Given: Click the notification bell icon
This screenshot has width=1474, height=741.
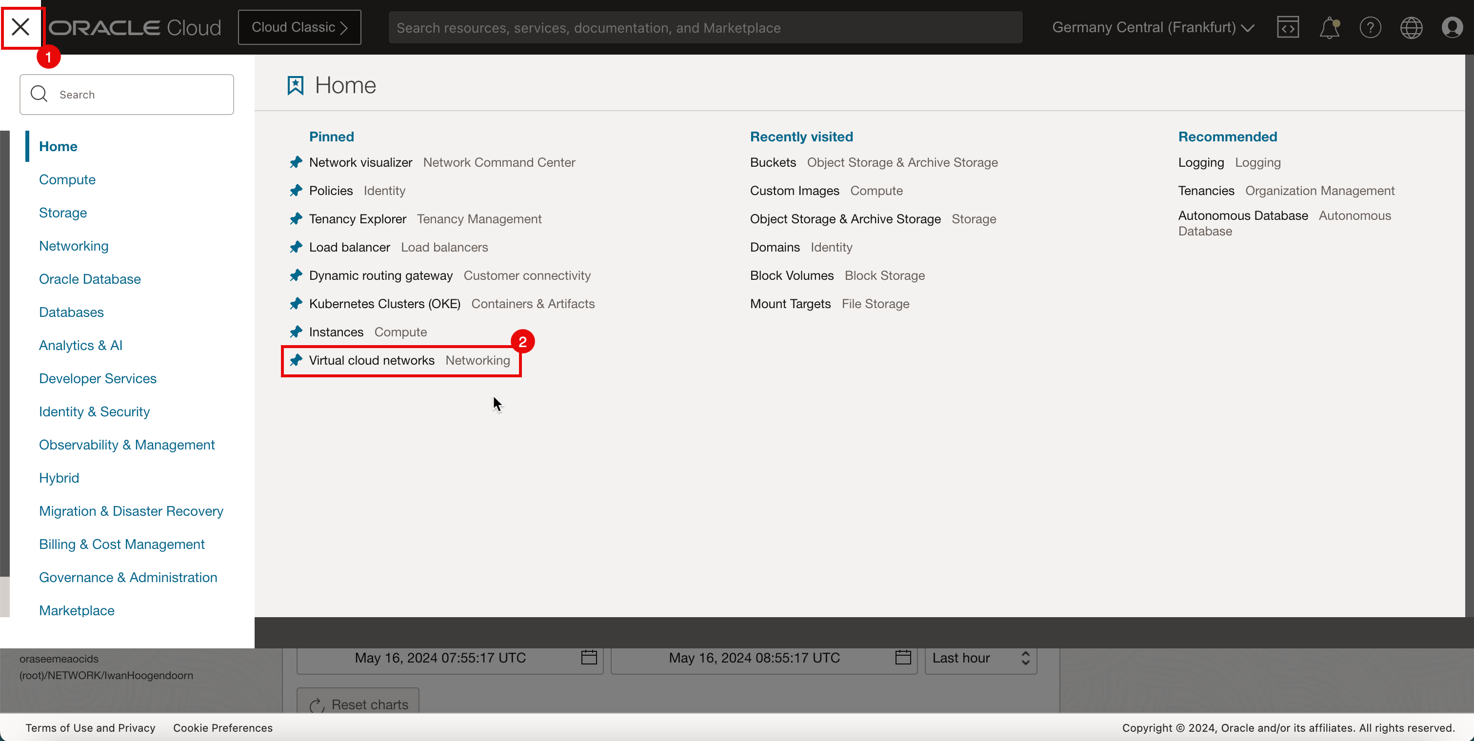Looking at the screenshot, I should [1330, 26].
